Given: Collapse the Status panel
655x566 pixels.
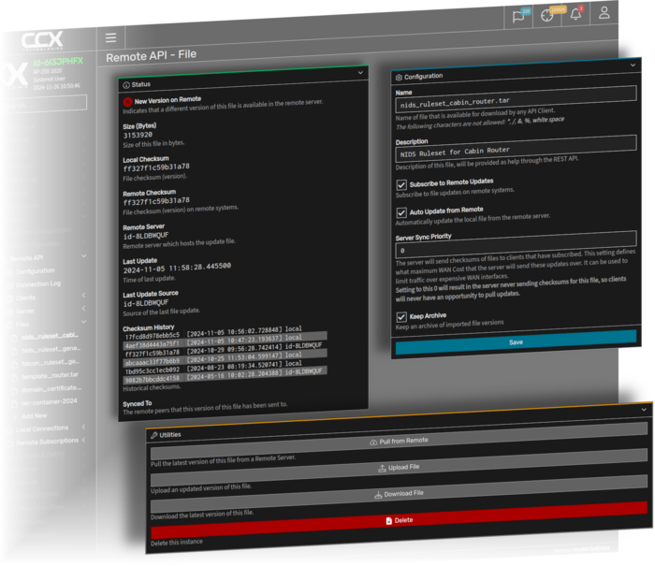Looking at the screenshot, I should pyautogui.click(x=360, y=73).
